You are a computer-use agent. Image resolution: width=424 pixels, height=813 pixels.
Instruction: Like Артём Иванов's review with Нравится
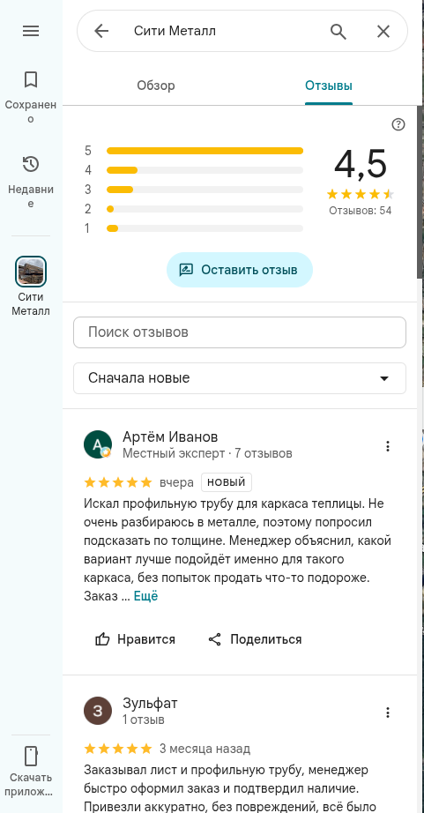pyautogui.click(x=135, y=639)
